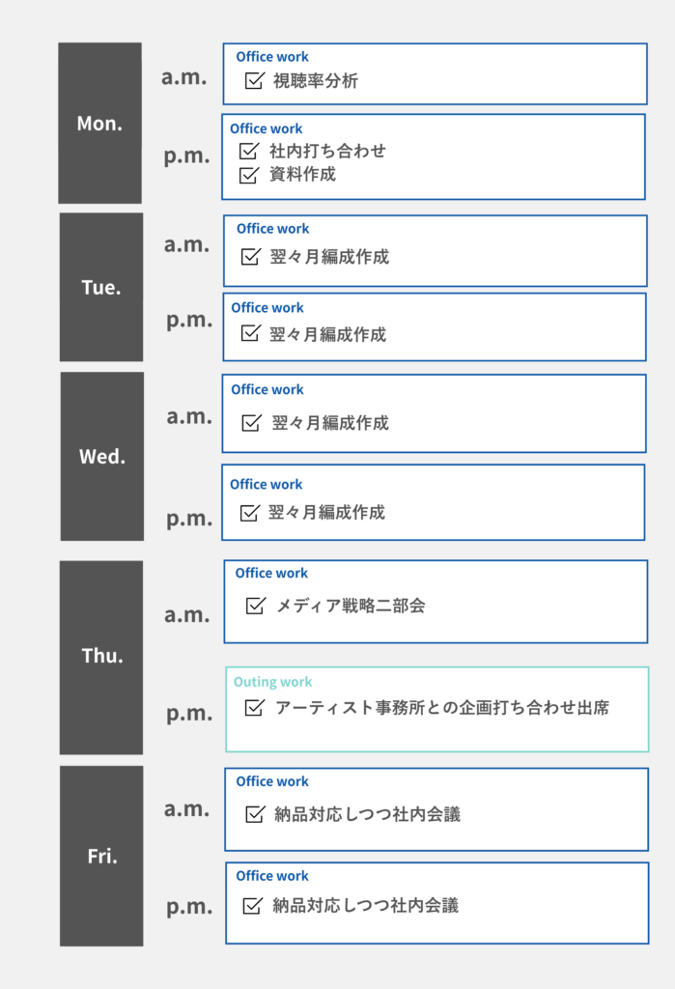
Task: Click Tuesday p.m. Office work label
Action: 267,308
